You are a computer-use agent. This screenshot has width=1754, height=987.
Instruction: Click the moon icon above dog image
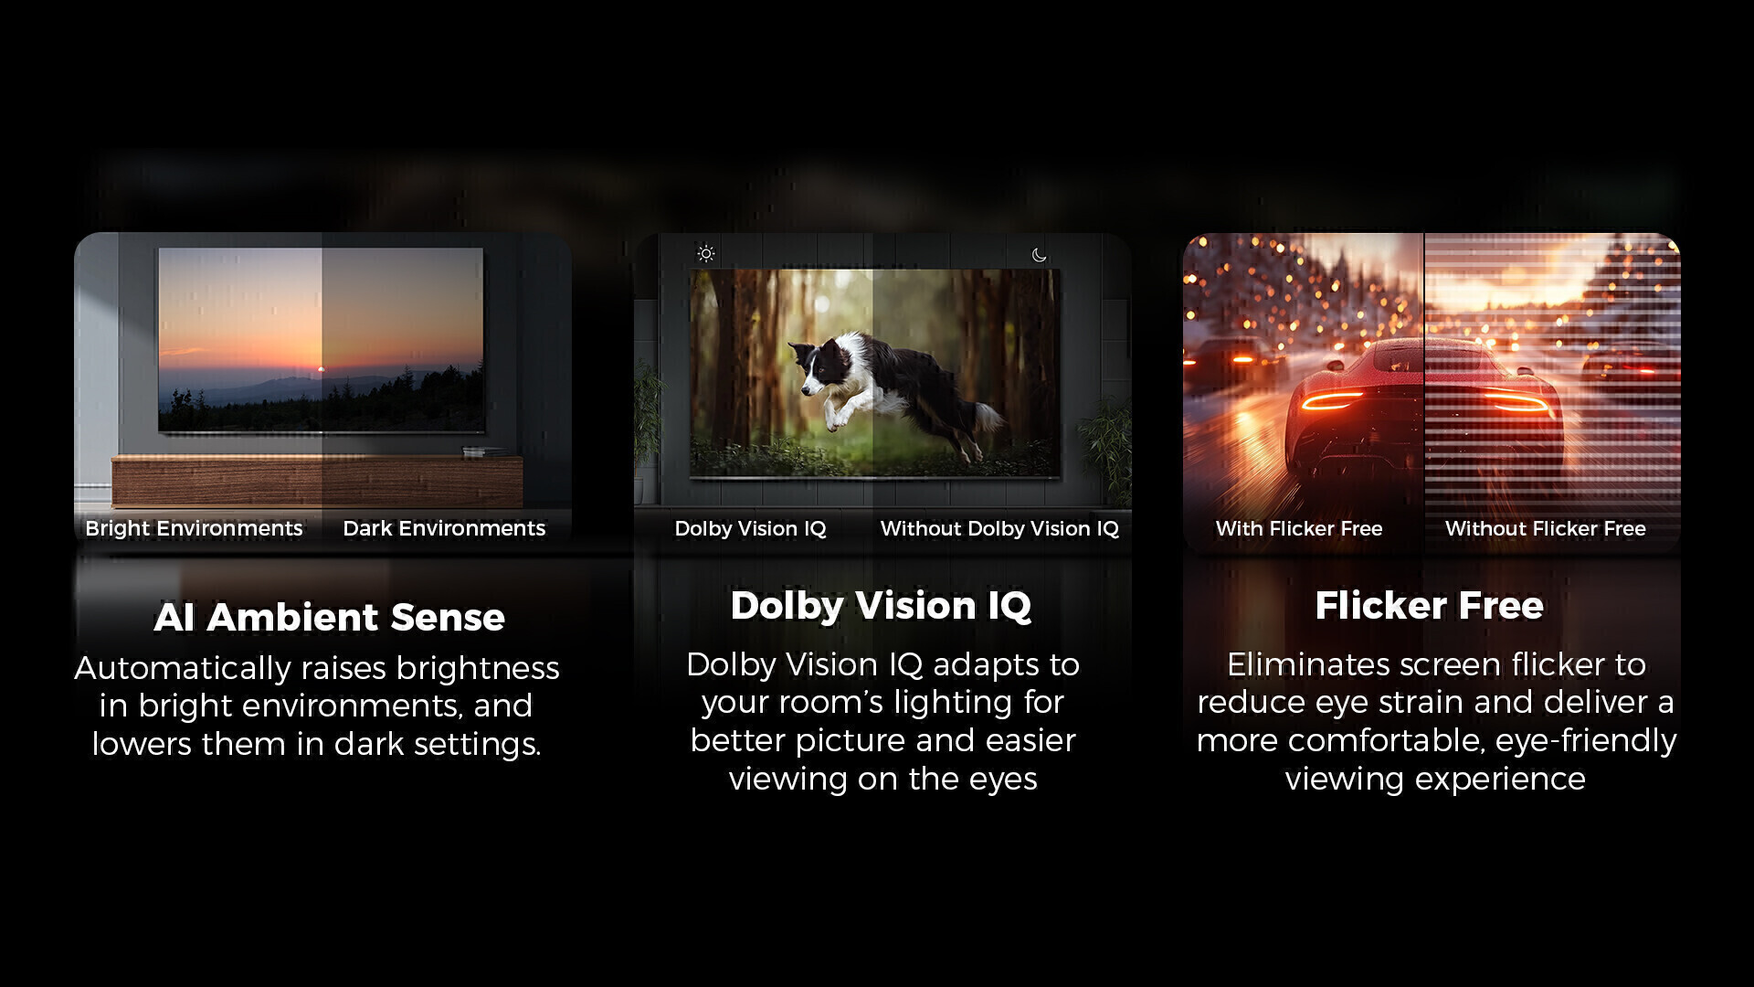[1039, 255]
